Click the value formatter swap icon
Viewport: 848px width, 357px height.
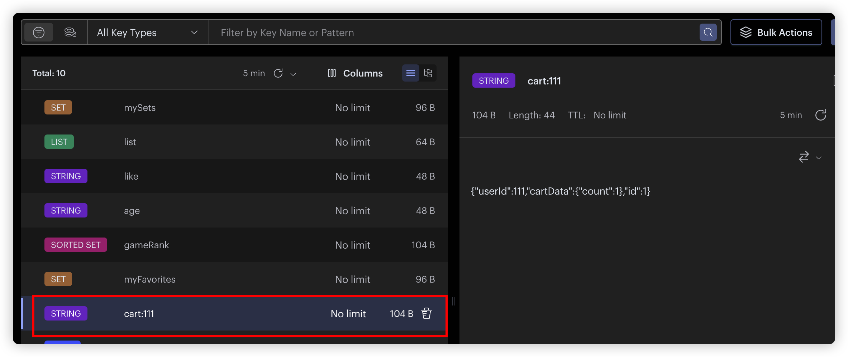[804, 157]
